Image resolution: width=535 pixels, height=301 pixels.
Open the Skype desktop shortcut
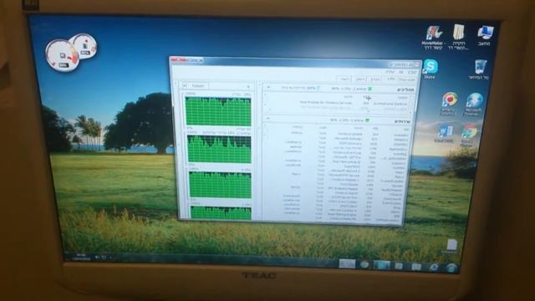coord(431,67)
